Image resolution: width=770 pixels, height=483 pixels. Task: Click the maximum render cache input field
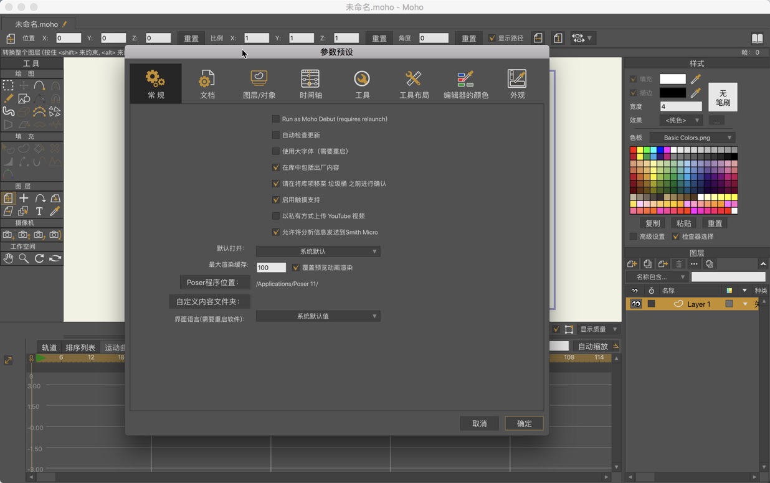click(270, 267)
